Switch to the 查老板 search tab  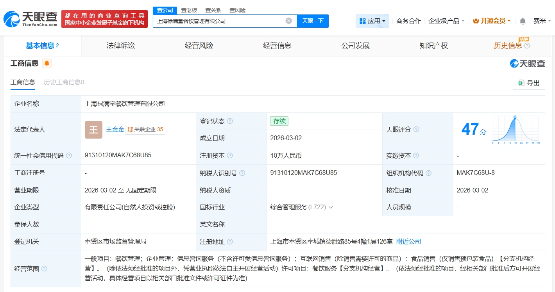tap(188, 10)
